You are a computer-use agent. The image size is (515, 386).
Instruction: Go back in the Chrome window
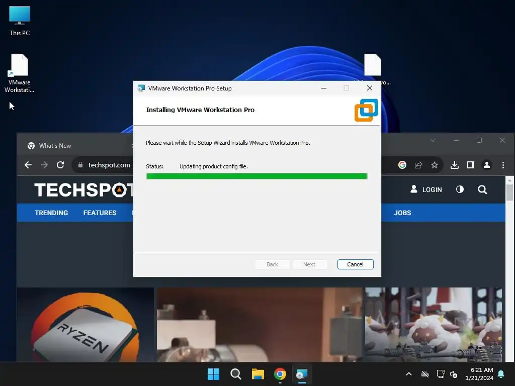28,165
